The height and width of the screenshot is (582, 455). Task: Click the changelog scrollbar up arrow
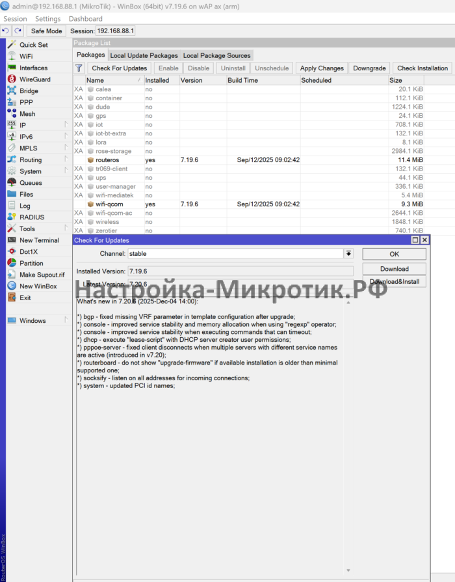coord(348,303)
